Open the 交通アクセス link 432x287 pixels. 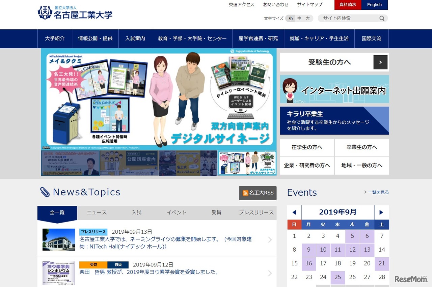coord(241,5)
